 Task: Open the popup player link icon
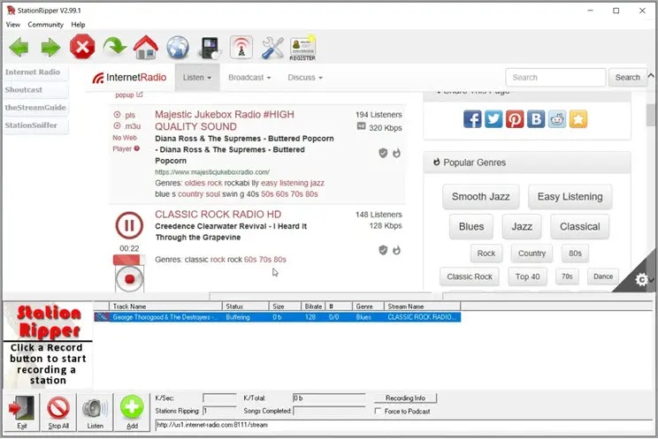(140, 95)
